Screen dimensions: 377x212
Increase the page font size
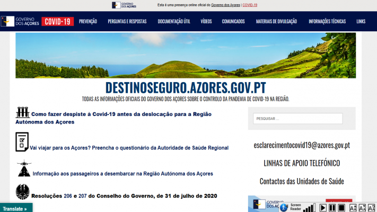[x=353, y=207]
